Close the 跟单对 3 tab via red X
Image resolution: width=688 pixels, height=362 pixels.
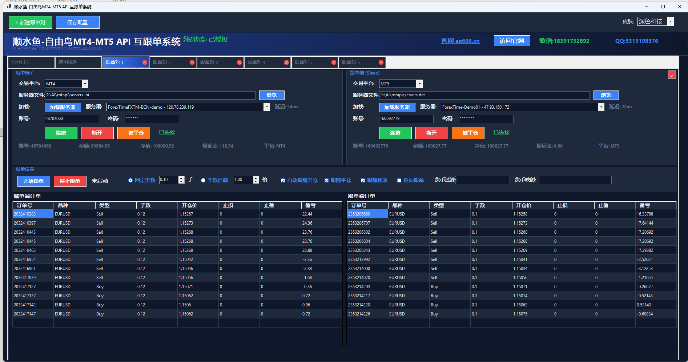[239, 63]
